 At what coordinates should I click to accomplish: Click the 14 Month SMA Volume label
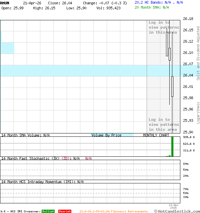(25, 135)
